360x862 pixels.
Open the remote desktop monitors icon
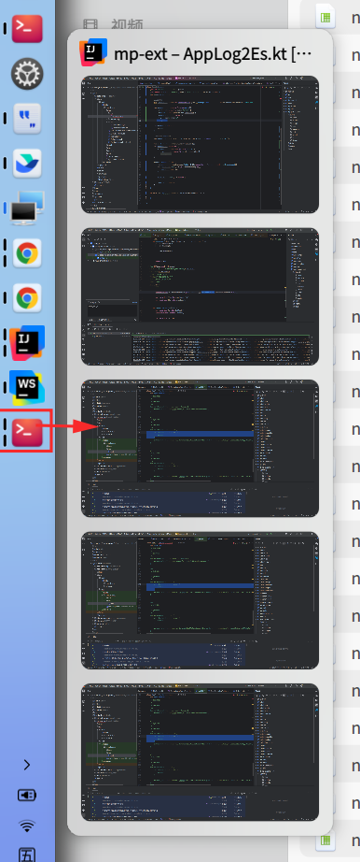tap(27, 208)
